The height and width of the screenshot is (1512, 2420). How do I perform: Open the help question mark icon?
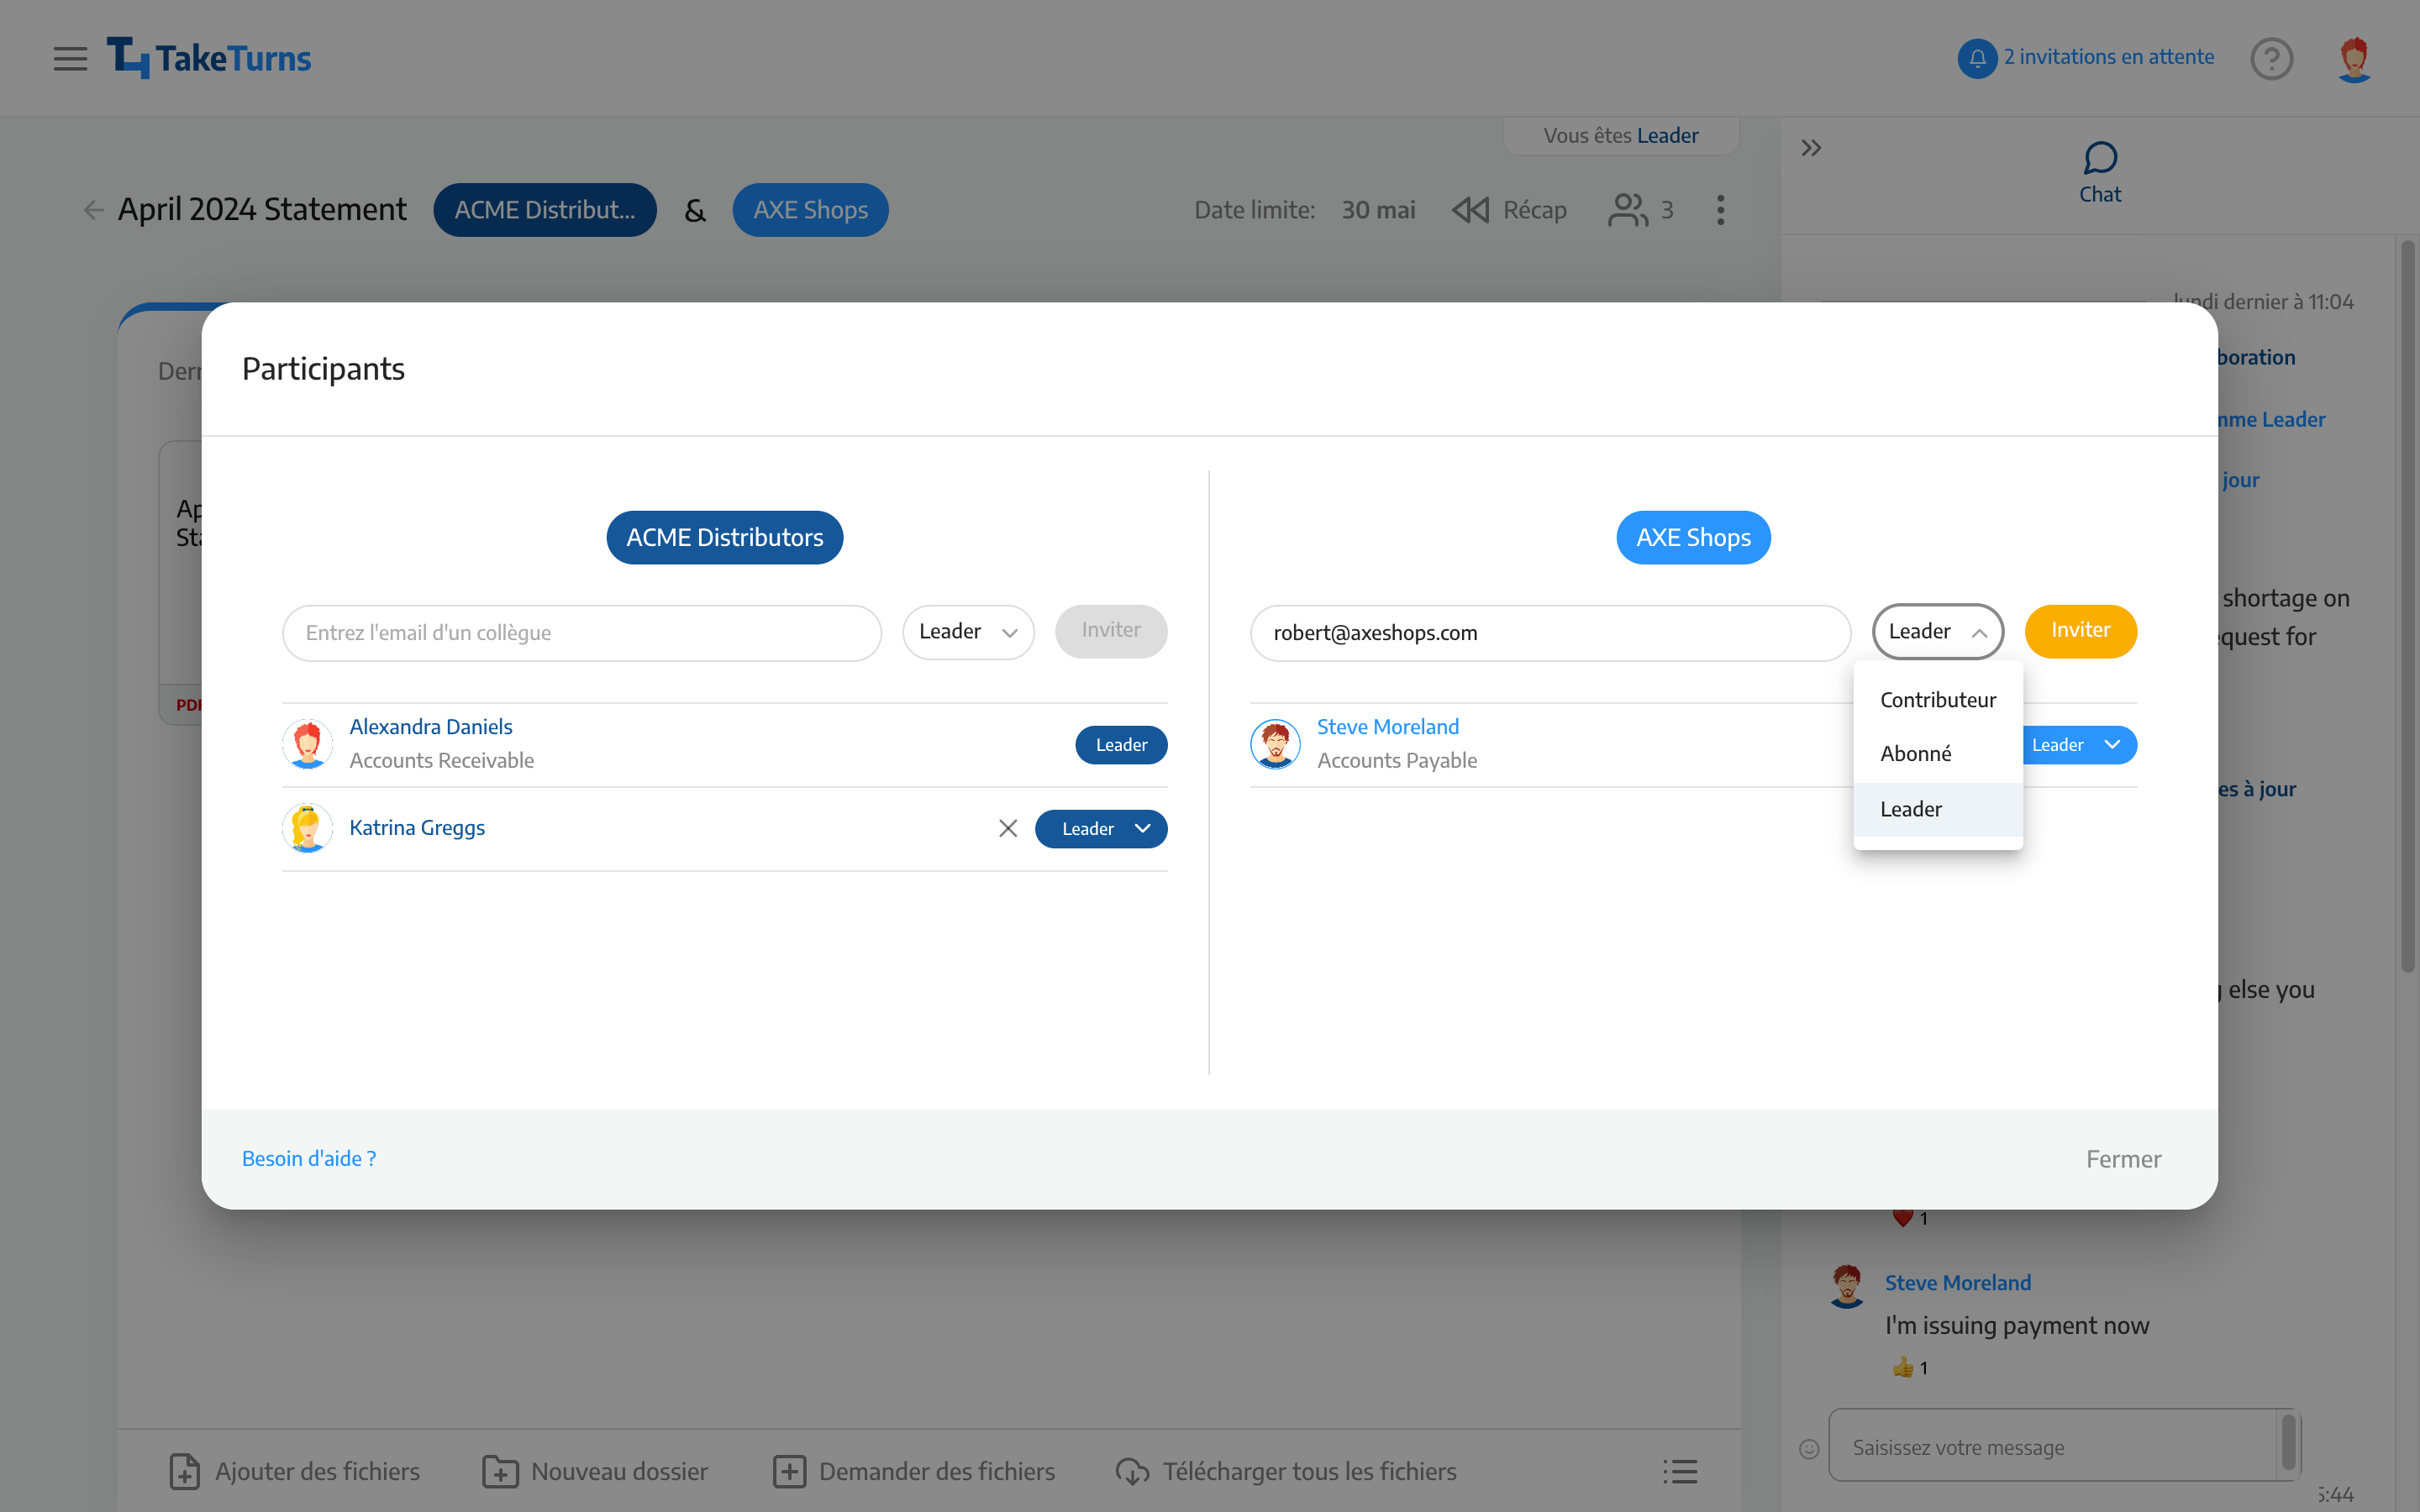pos(2271,58)
